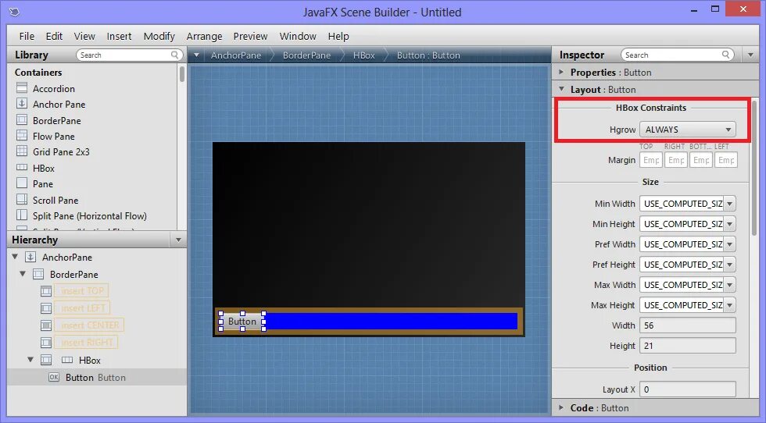Screen dimensions: 766x423
Task: Open the Pref Width dropdown arrow
Action: click(x=729, y=244)
